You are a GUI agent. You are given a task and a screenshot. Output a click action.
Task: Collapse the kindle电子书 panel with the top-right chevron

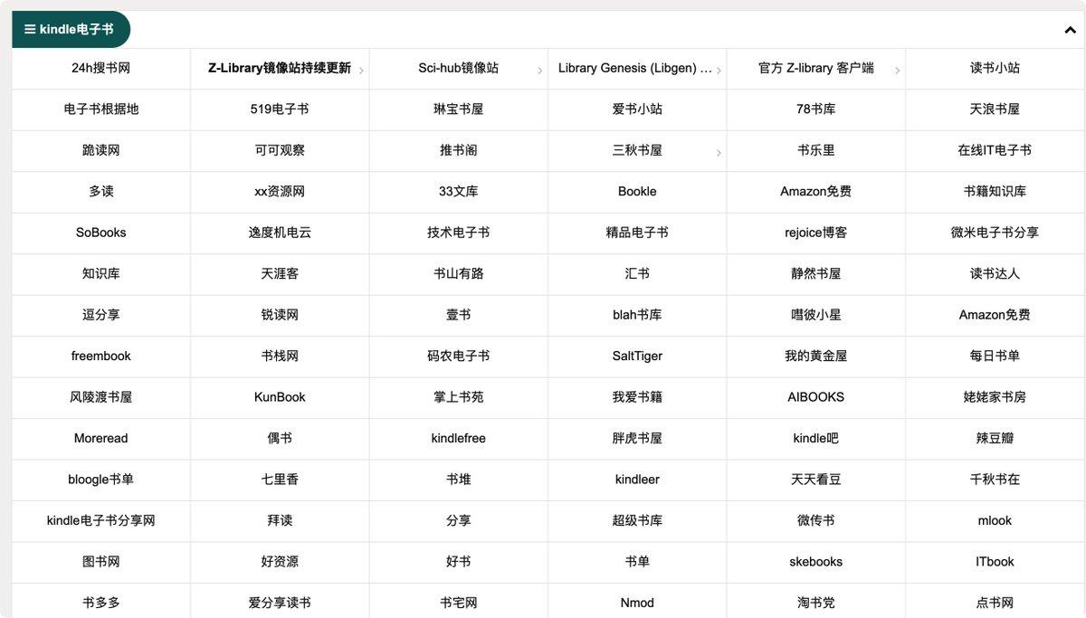[x=1070, y=30]
